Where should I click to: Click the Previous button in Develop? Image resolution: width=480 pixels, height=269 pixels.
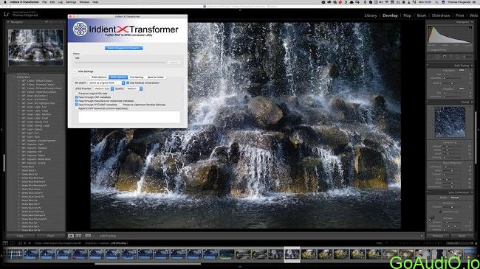[437, 236]
